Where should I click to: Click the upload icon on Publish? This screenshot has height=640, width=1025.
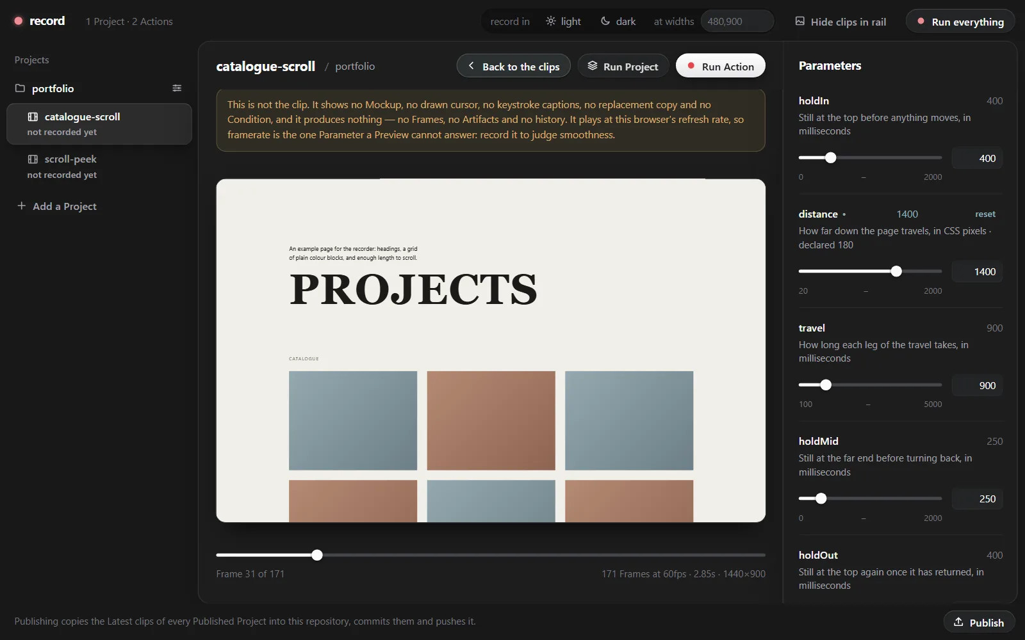(958, 622)
